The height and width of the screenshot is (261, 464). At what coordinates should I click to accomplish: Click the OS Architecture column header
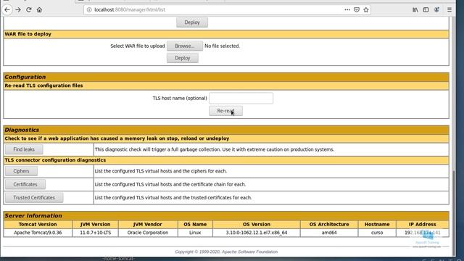coord(329,224)
